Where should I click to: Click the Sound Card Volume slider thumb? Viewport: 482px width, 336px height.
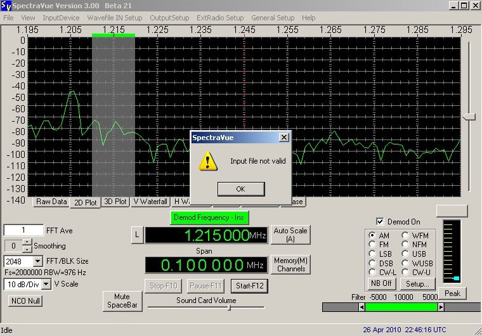229,307
